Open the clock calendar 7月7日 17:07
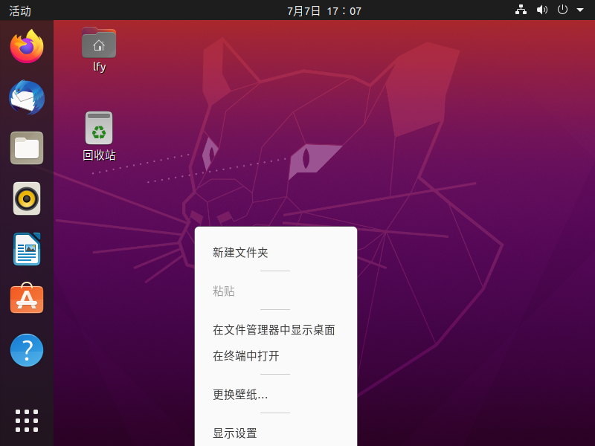The width and height of the screenshot is (595, 446). (324, 10)
